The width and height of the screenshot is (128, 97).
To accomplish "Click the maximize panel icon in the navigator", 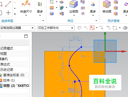I will pyautogui.click(x=26, y=36).
